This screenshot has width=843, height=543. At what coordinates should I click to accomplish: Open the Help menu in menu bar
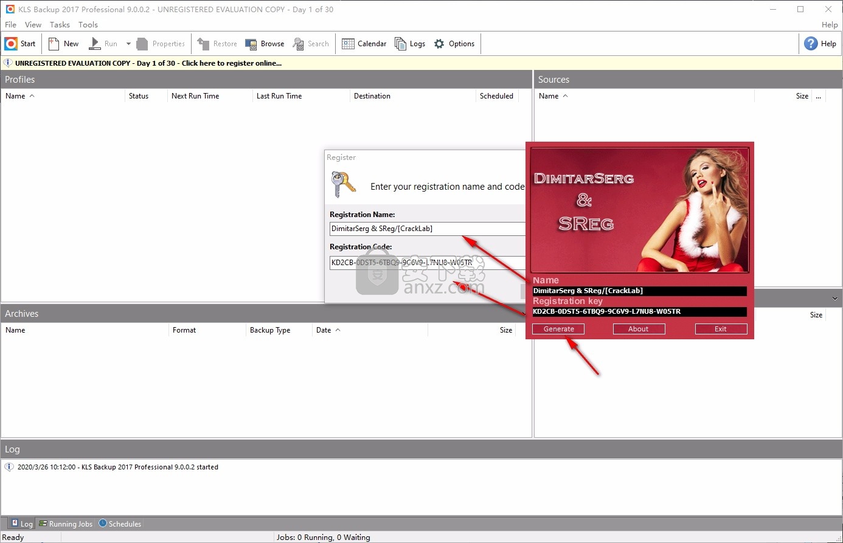coord(830,25)
